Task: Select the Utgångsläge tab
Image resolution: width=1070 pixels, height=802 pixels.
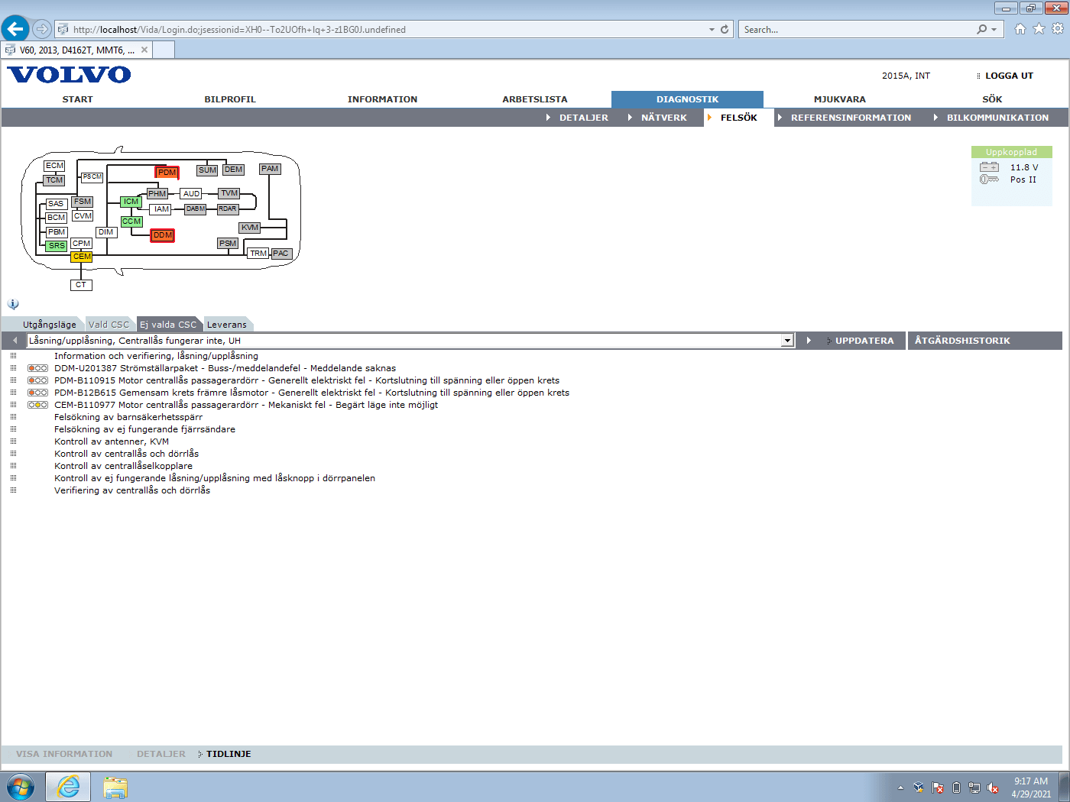Action: (x=49, y=325)
